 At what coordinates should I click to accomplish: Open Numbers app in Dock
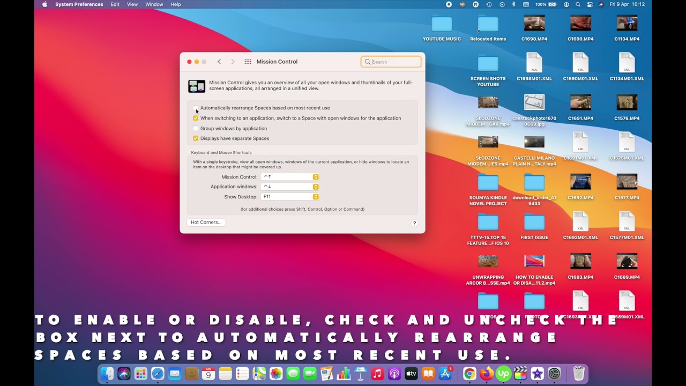coord(344,374)
